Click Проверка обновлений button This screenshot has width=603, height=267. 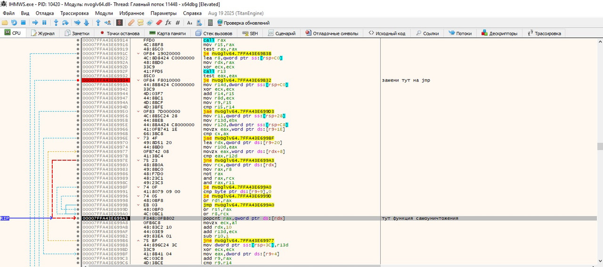[x=243, y=23]
